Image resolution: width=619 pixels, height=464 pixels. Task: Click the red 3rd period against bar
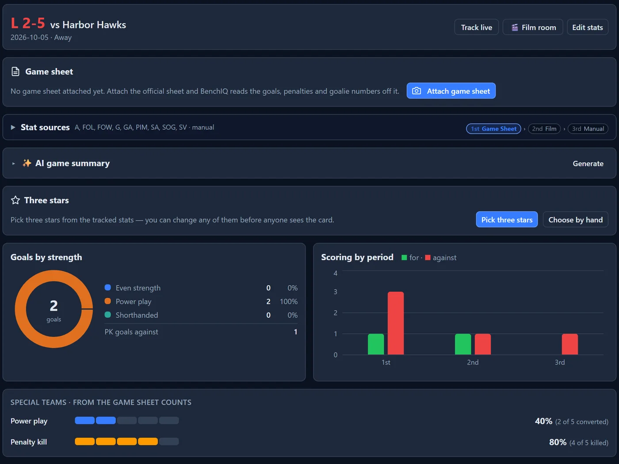click(570, 344)
